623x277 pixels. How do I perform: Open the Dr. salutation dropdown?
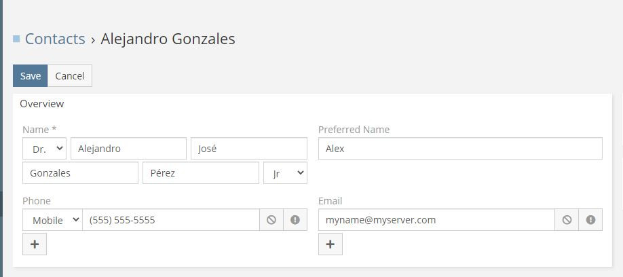point(45,149)
